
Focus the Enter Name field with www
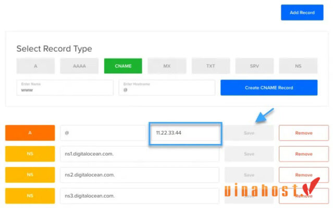pos(65,87)
